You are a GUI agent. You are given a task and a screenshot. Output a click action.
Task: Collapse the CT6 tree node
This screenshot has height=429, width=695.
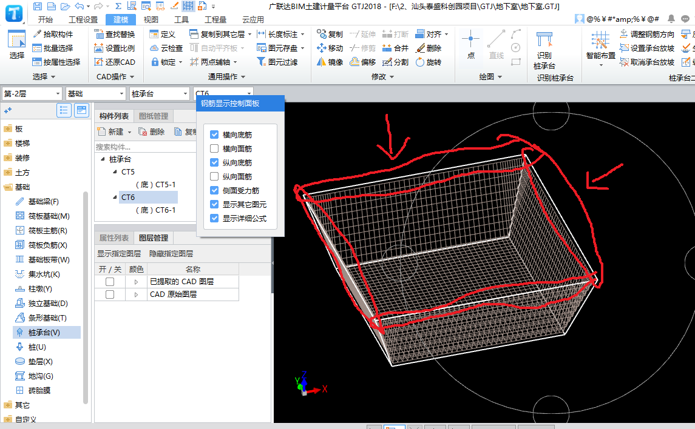pyautogui.click(x=115, y=198)
